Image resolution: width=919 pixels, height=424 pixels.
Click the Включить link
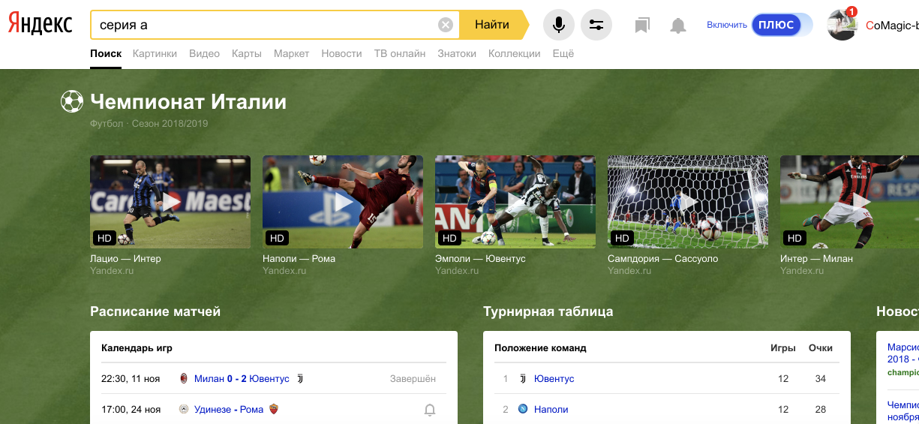[727, 25]
